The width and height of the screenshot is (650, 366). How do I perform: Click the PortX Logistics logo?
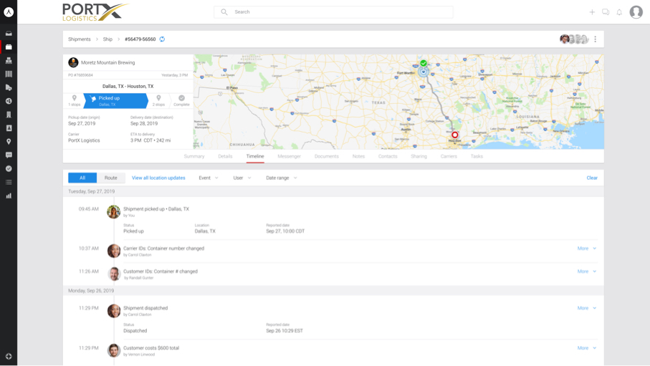pyautogui.click(x=95, y=12)
